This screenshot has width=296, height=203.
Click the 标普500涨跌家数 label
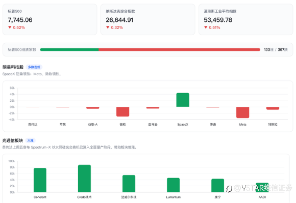point(22,50)
